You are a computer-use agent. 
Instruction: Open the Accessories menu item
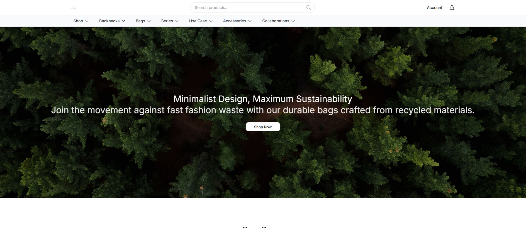[235, 21]
